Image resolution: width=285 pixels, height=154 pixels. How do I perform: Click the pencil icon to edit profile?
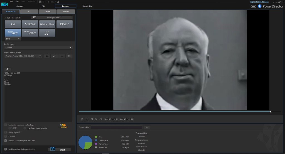click(54, 56)
